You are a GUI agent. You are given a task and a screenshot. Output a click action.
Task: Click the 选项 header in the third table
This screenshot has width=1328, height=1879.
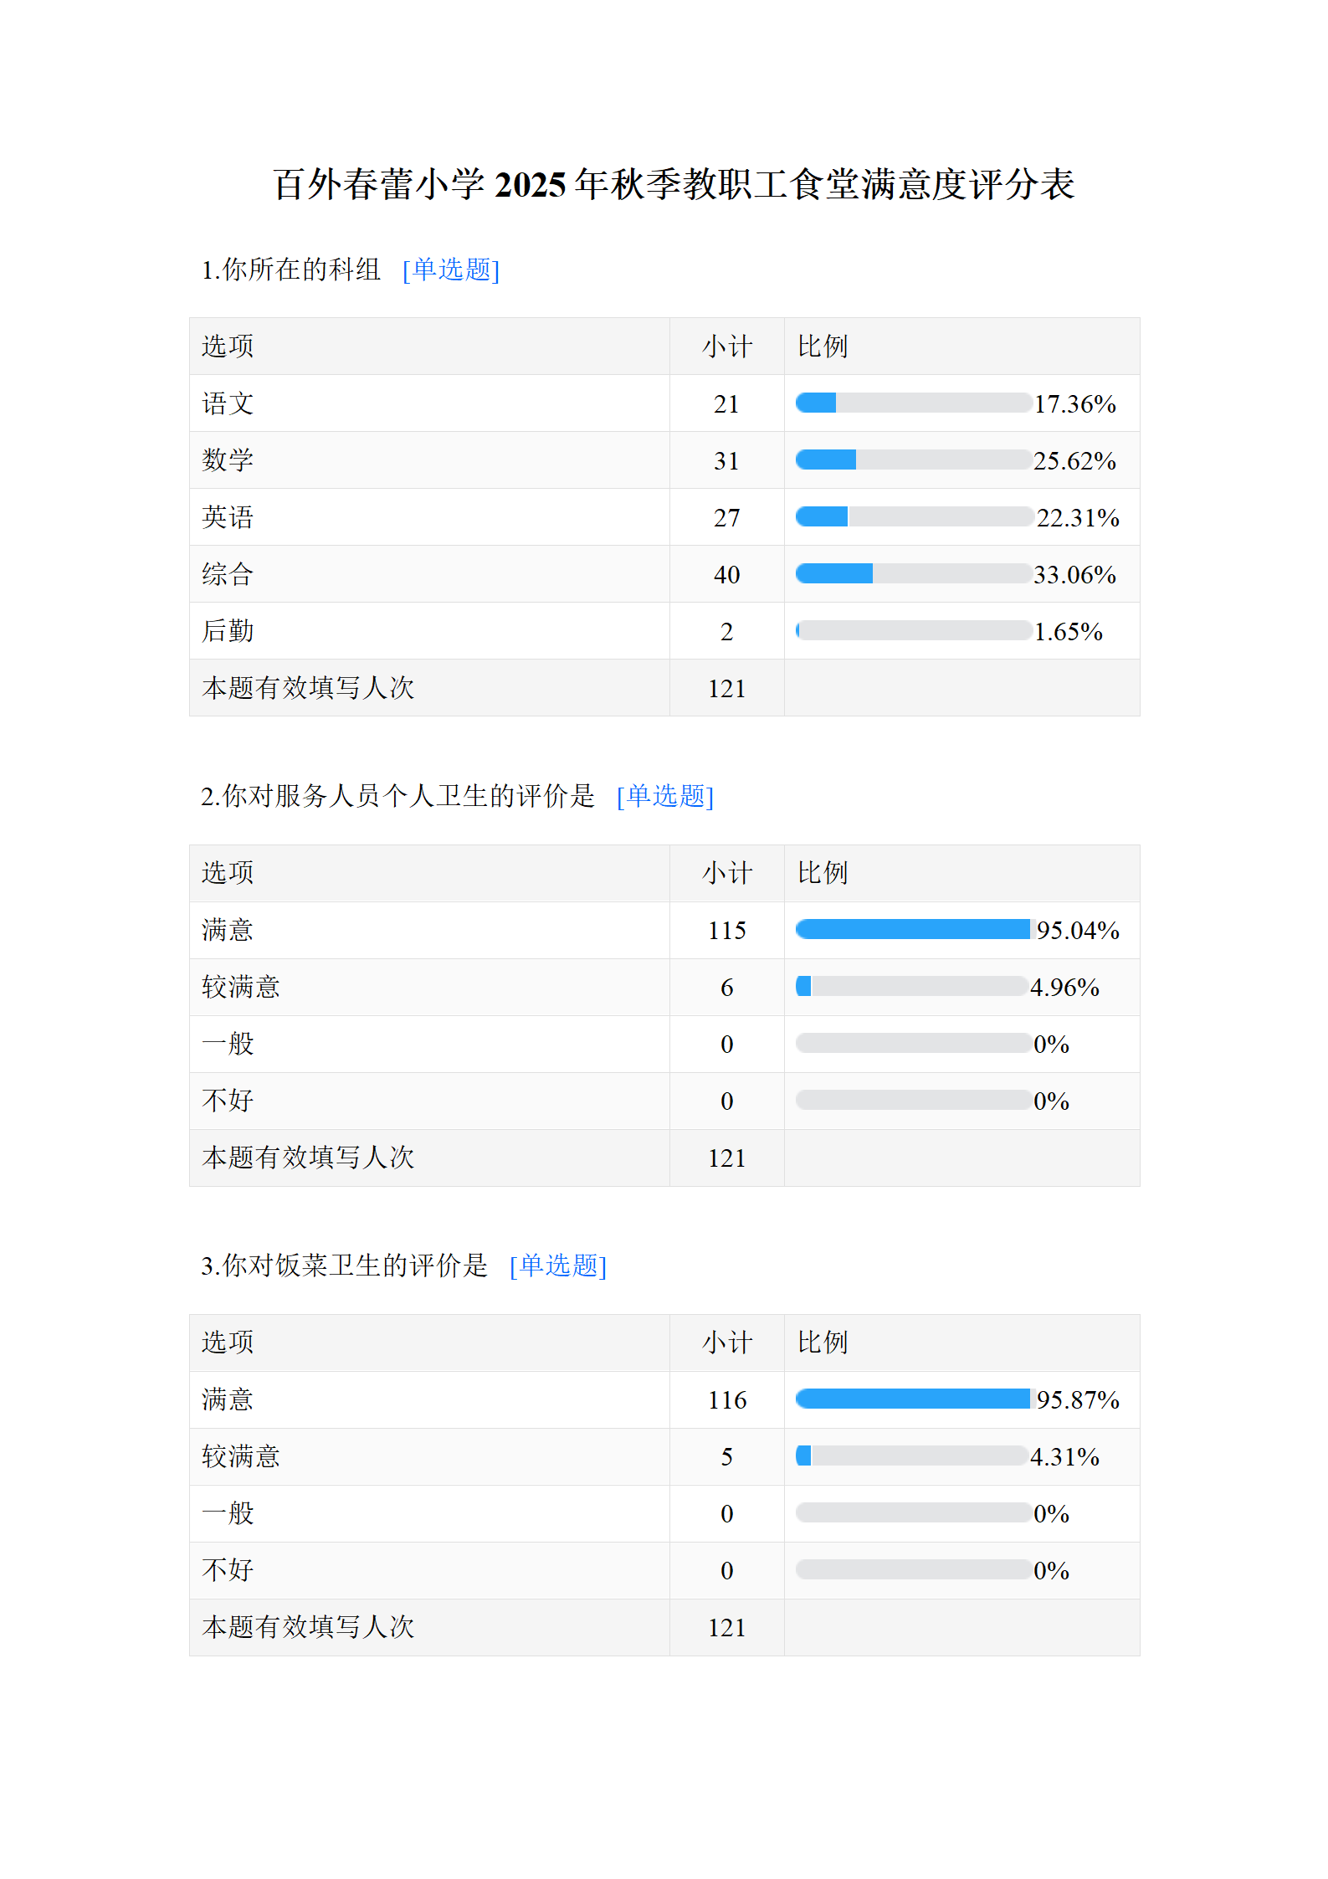228,1343
